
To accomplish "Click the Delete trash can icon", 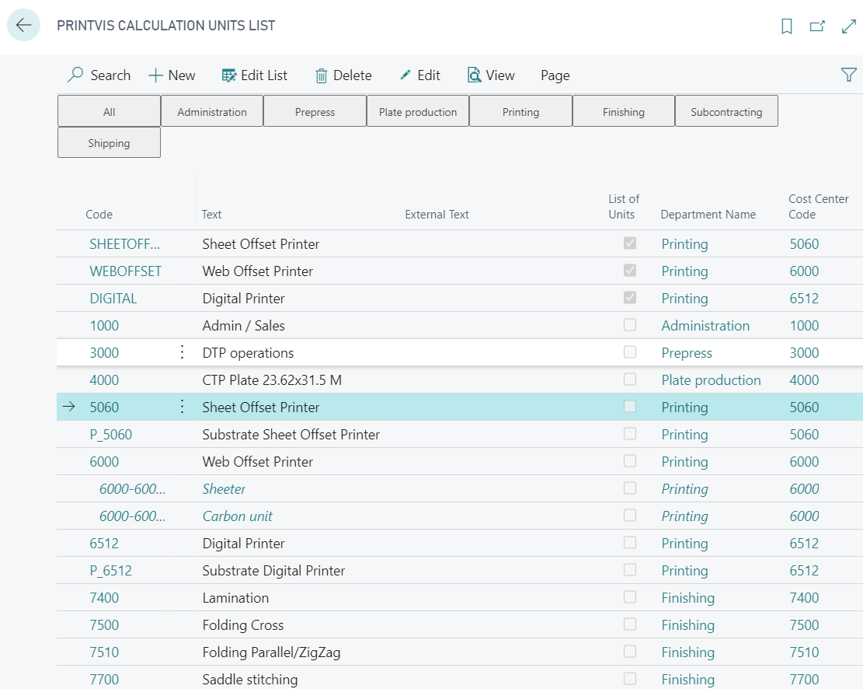I will click(322, 75).
